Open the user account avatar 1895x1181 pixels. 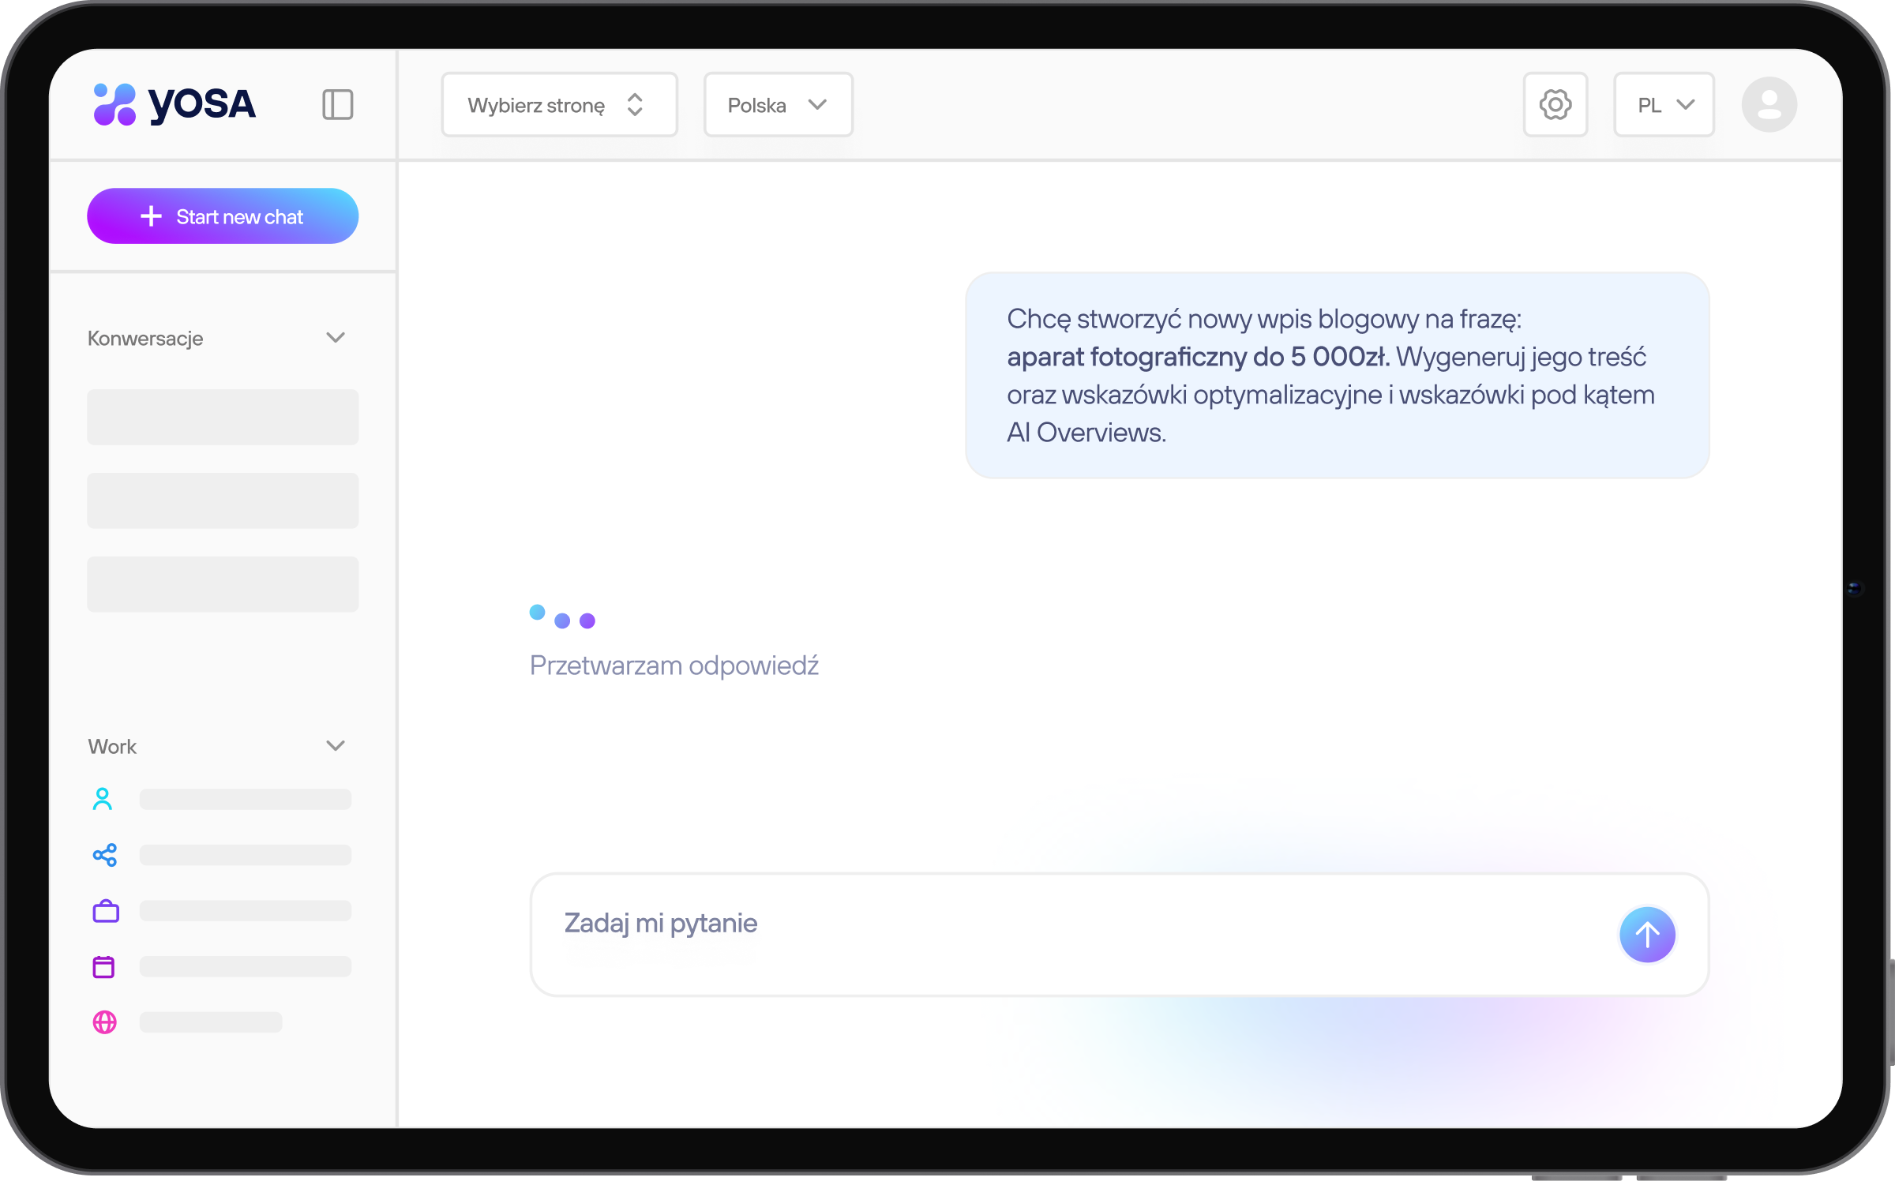1770,103
